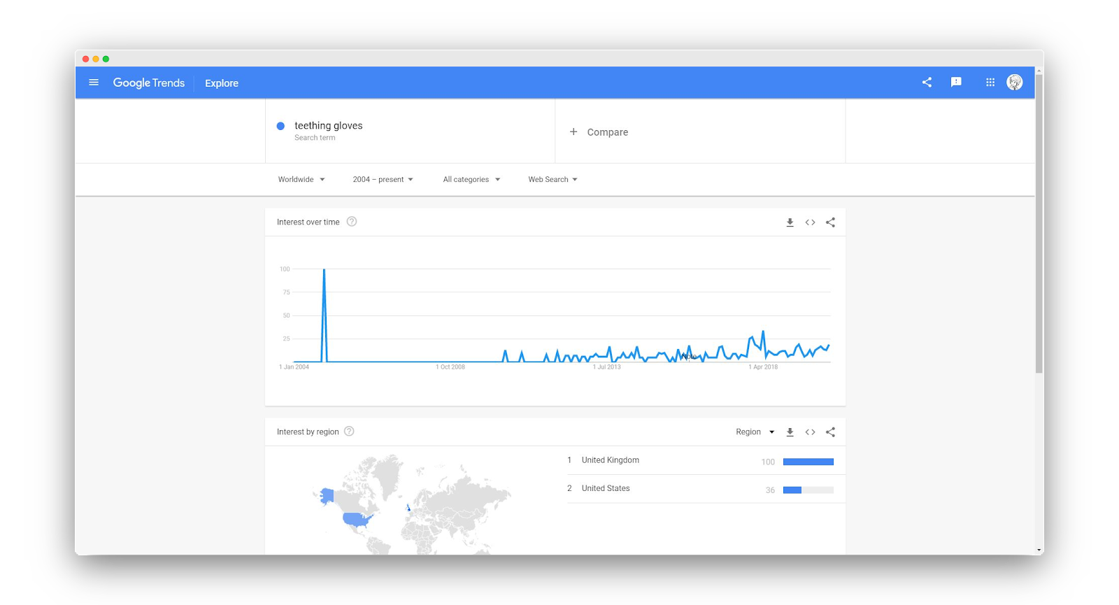This screenshot has height=605, width=1119.
Task: Share the Interest by region results
Action: 830,432
